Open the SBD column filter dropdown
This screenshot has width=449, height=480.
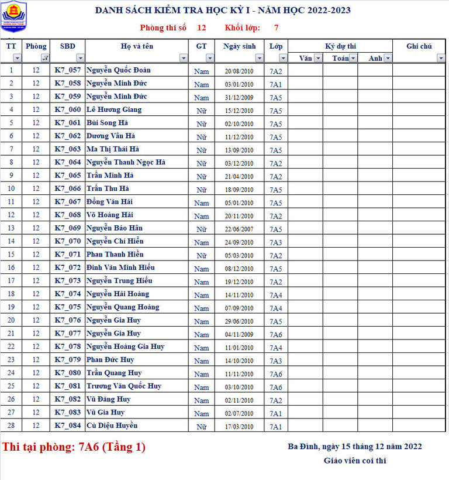point(80,58)
